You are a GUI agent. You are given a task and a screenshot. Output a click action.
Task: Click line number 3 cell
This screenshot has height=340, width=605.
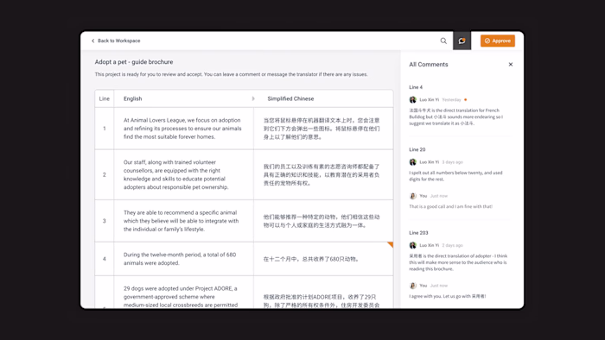[105, 221]
